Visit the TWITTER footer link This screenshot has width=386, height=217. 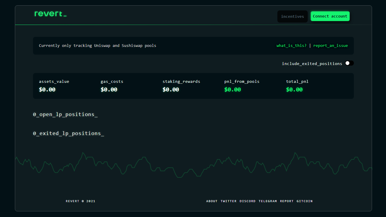click(x=229, y=201)
